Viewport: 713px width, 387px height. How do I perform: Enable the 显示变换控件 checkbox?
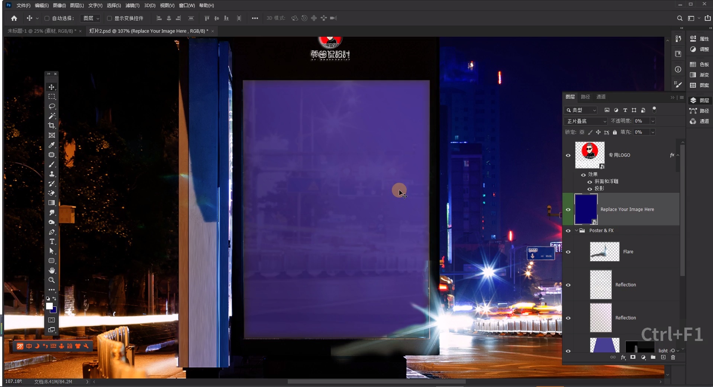pos(110,18)
